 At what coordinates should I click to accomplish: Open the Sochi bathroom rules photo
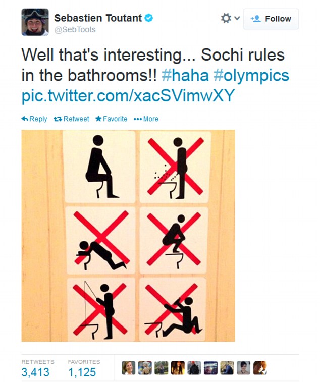[x=128, y=235]
